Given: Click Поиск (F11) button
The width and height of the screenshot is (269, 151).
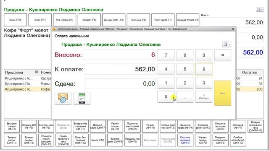Looking at the screenshot, I should pyautogui.click(x=40, y=20).
